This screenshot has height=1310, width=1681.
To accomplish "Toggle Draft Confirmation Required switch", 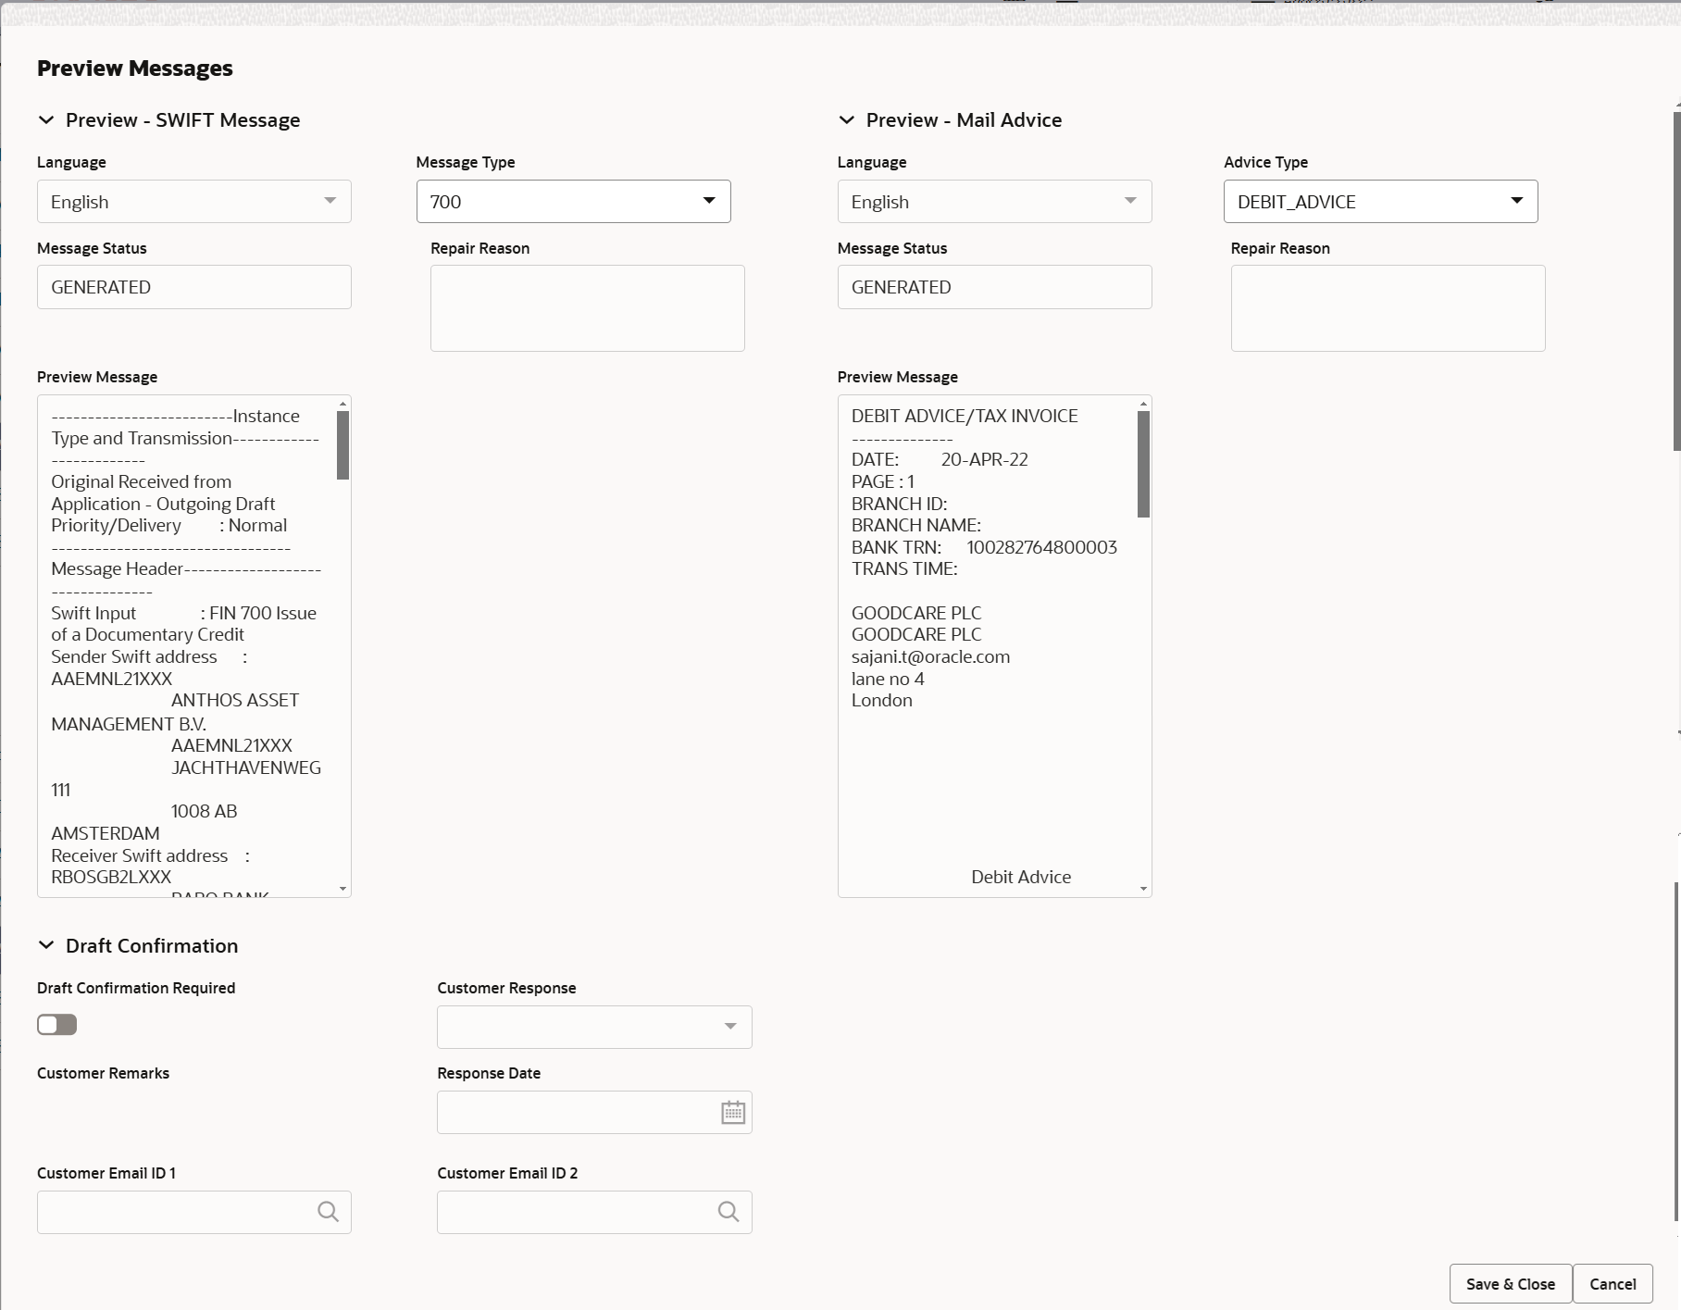I will tap(56, 1025).
